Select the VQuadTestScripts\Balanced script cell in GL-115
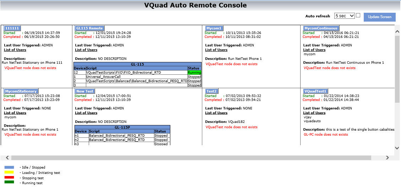 pos(137,81)
